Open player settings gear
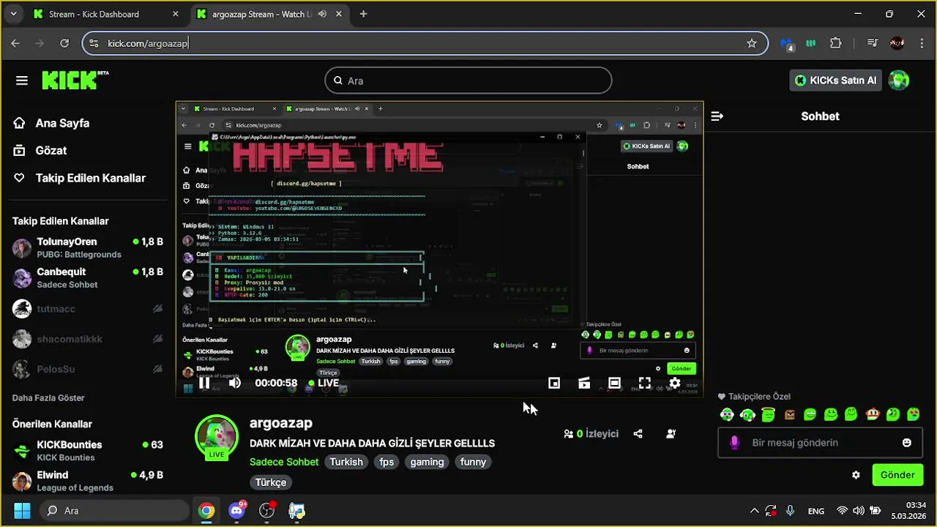This screenshot has width=937, height=527. click(x=674, y=383)
